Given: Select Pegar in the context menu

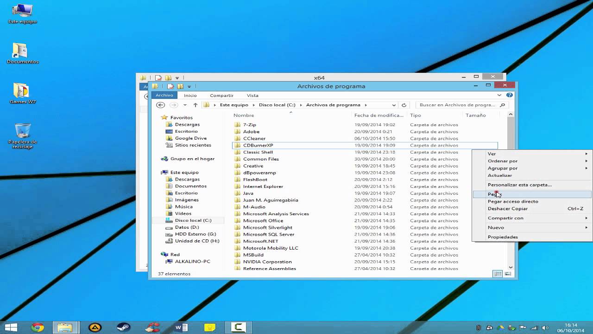Looking at the screenshot, I should tap(532, 194).
